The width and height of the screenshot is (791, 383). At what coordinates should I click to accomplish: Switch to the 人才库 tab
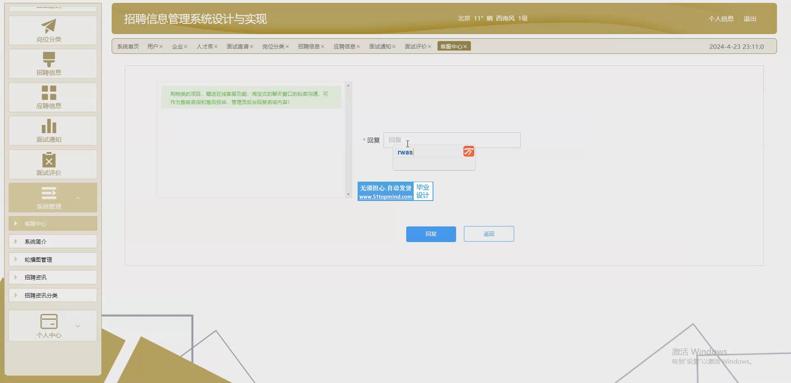point(205,46)
